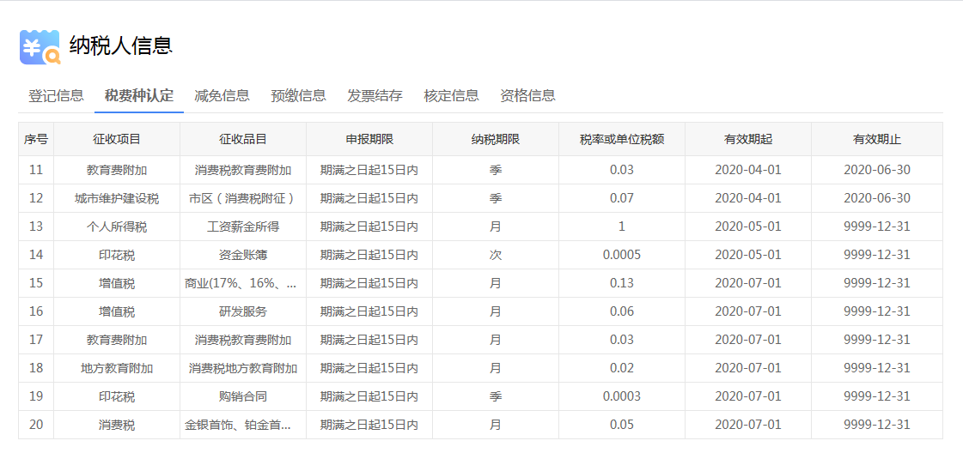The image size is (963, 453).
Task: Open the 减免信息 tab
Action: click(222, 95)
